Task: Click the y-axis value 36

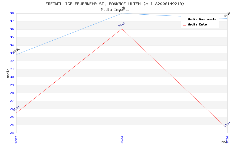Action: click(x=12, y=29)
